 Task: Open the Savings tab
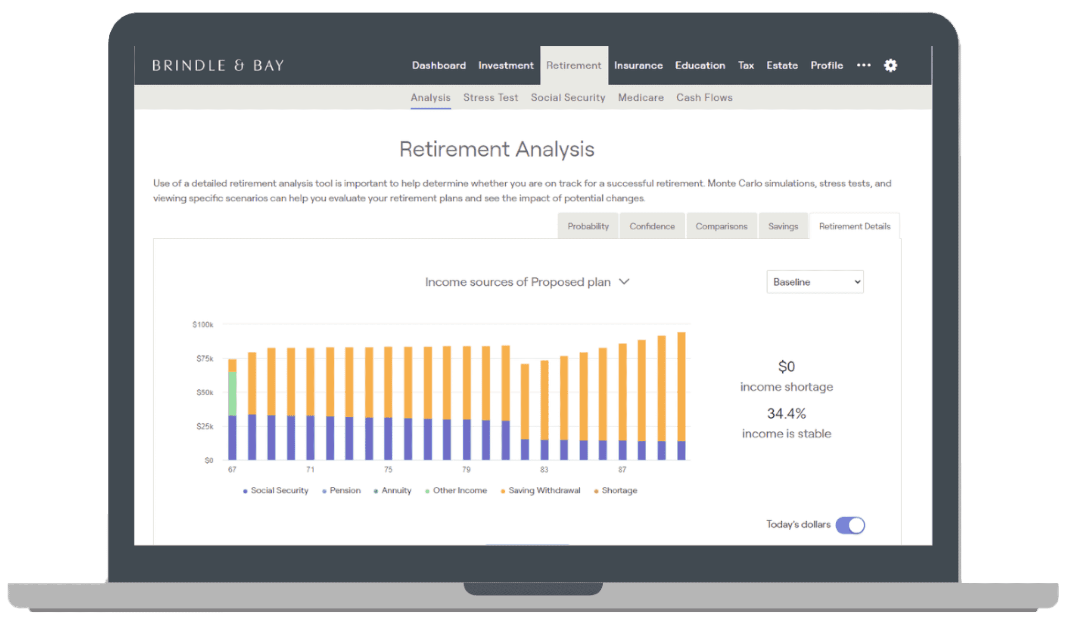pos(783,226)
